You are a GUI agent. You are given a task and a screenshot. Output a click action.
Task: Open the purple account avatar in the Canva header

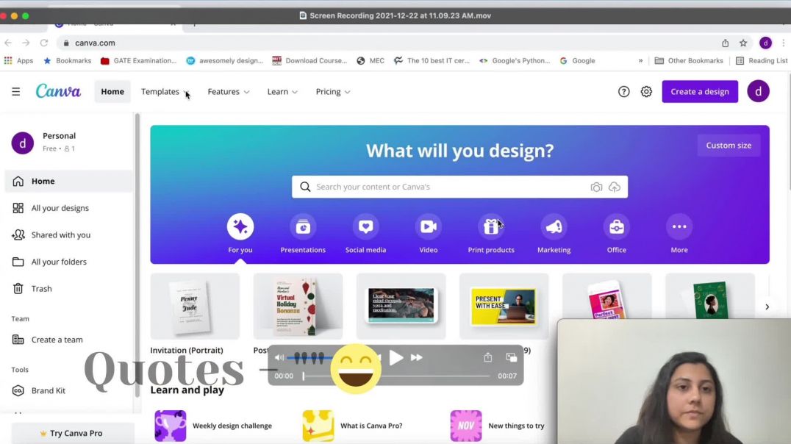tap(758, 91)
